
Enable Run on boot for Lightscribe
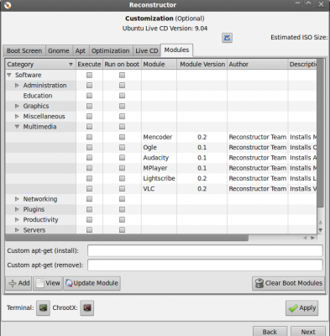click(122, 178)
